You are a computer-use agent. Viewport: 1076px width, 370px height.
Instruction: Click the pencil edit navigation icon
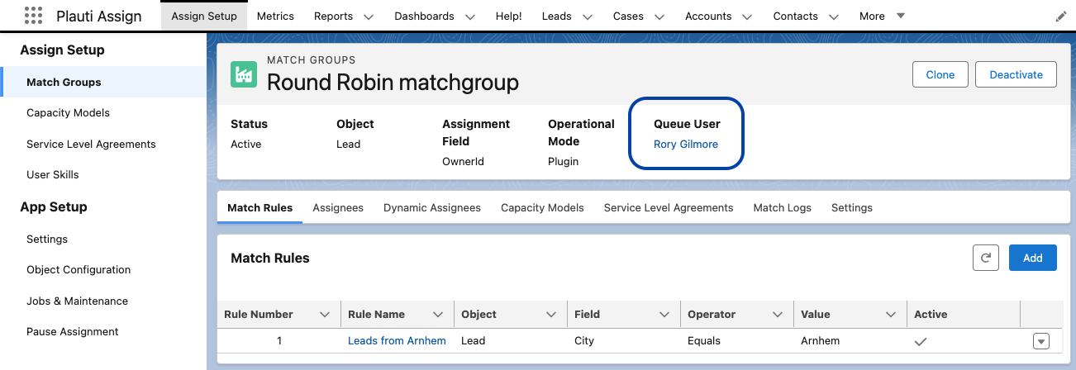point(1061,17)
